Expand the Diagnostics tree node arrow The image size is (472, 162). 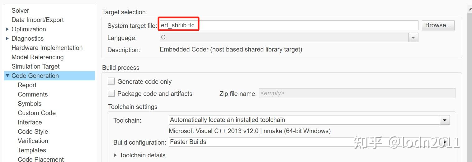(x=7, y=38)
